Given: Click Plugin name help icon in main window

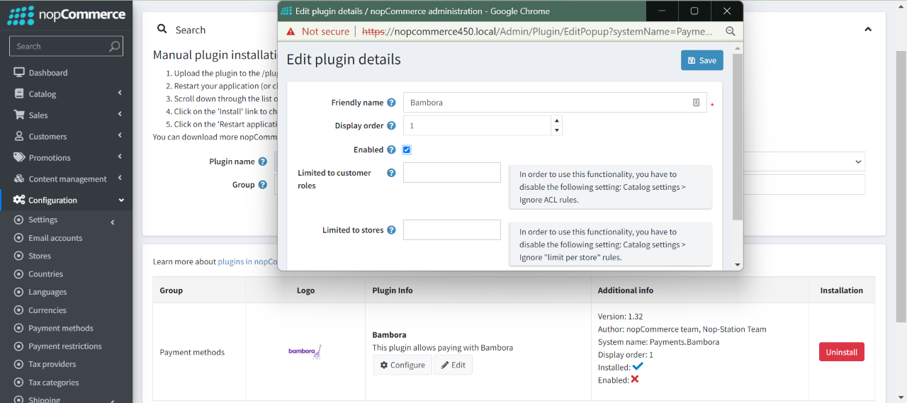Looking at the screenshot, I should [263, 162].
